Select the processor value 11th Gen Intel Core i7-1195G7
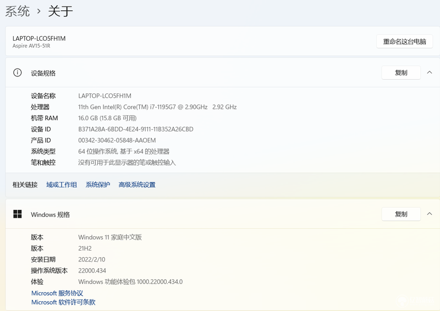The height and width of the screenshot is (311, 440). click(x=157, y=107)
